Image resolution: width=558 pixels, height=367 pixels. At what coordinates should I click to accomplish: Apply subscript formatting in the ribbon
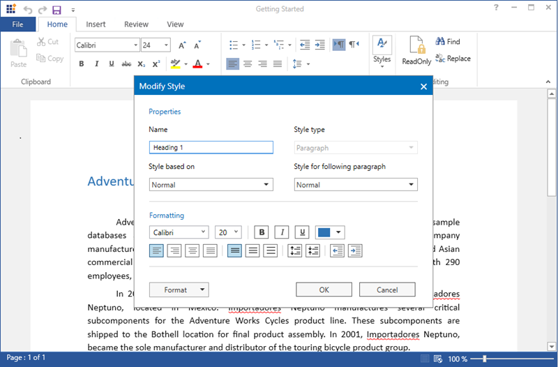point(142,64)
